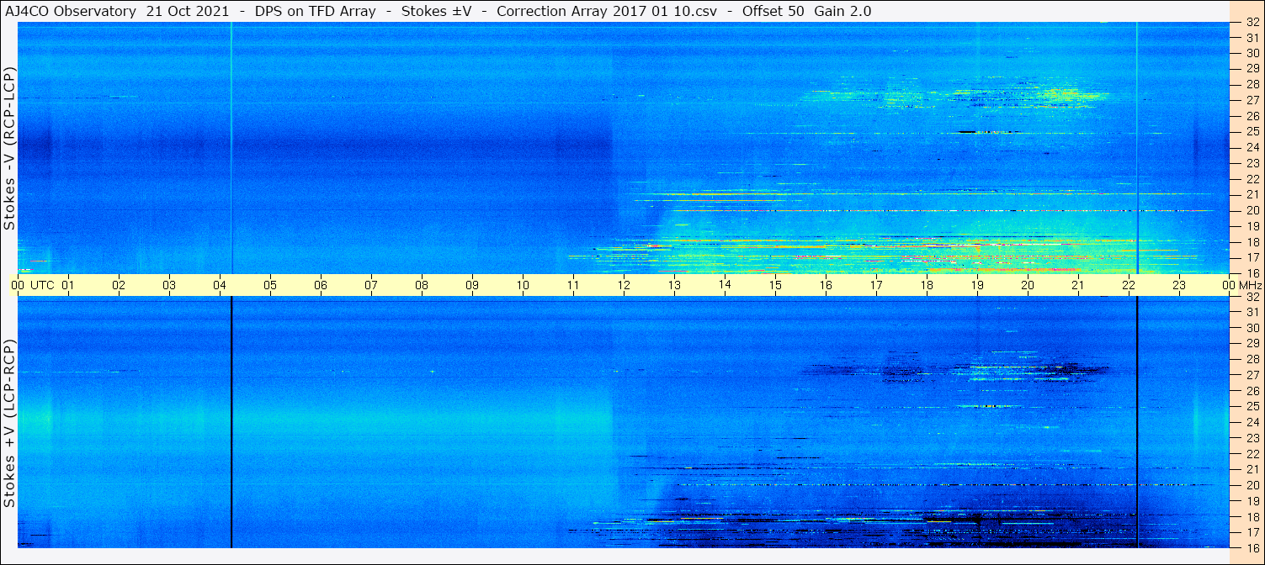
Task: Click 32 MHz label on Stokes -V scale
Action: pyautogui.click(x=1252, y=23)
